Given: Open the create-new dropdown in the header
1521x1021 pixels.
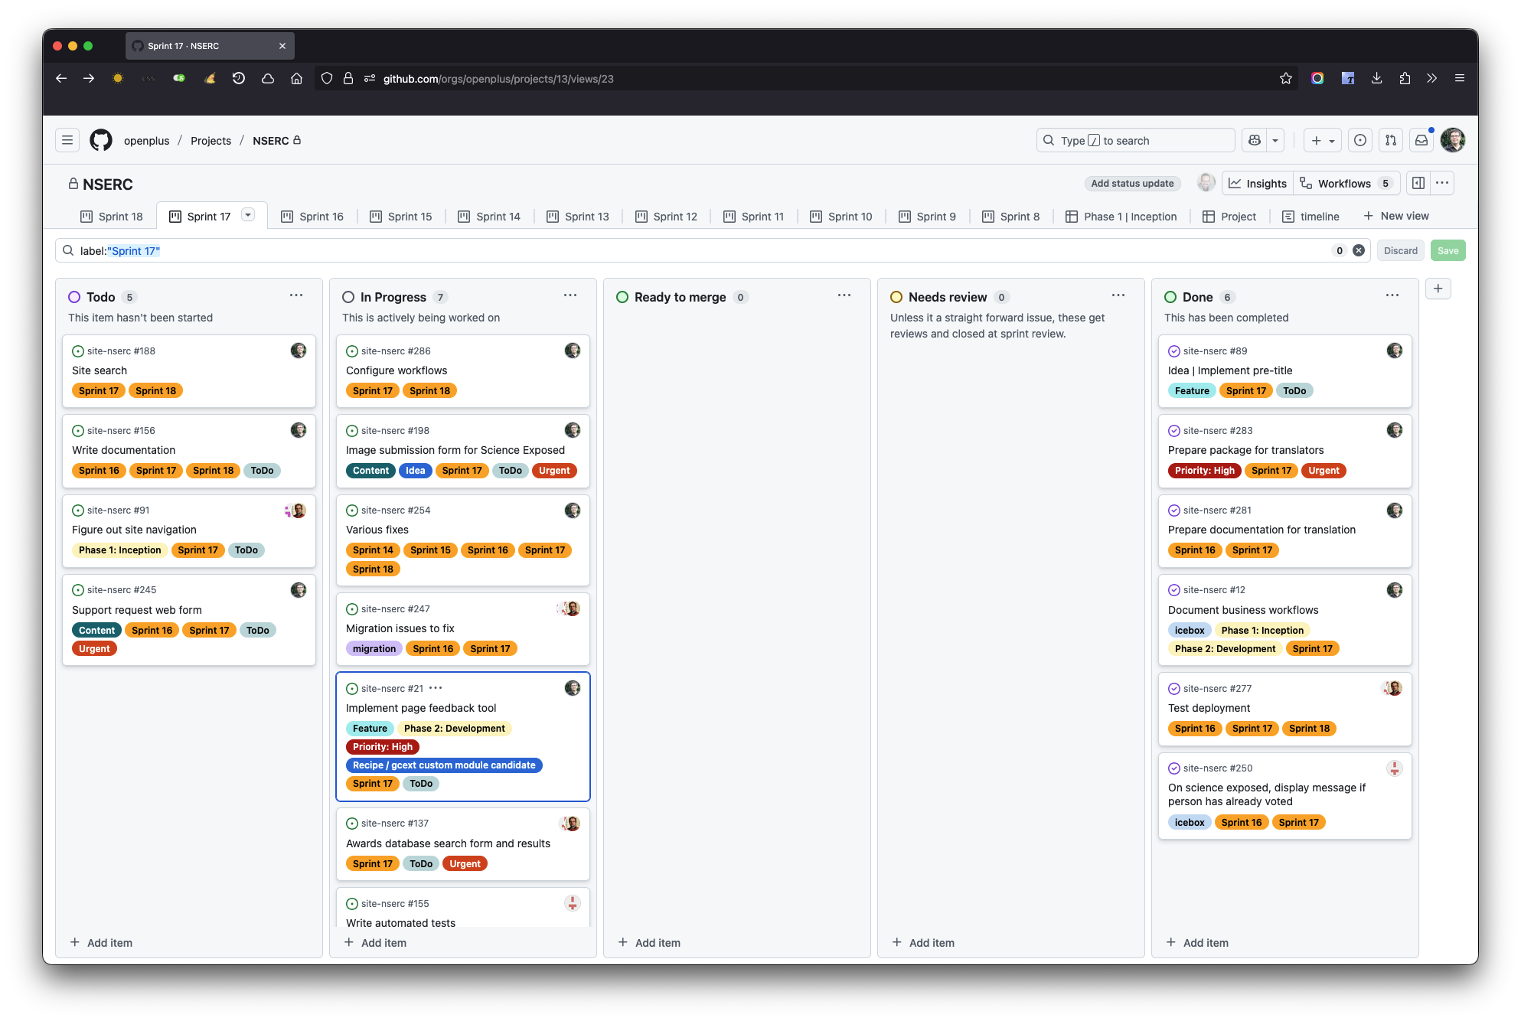Looking at the screenshot, I should click(x=1322, y=140).
